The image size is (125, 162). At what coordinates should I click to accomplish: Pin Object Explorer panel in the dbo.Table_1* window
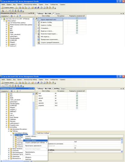click(31, 13)
